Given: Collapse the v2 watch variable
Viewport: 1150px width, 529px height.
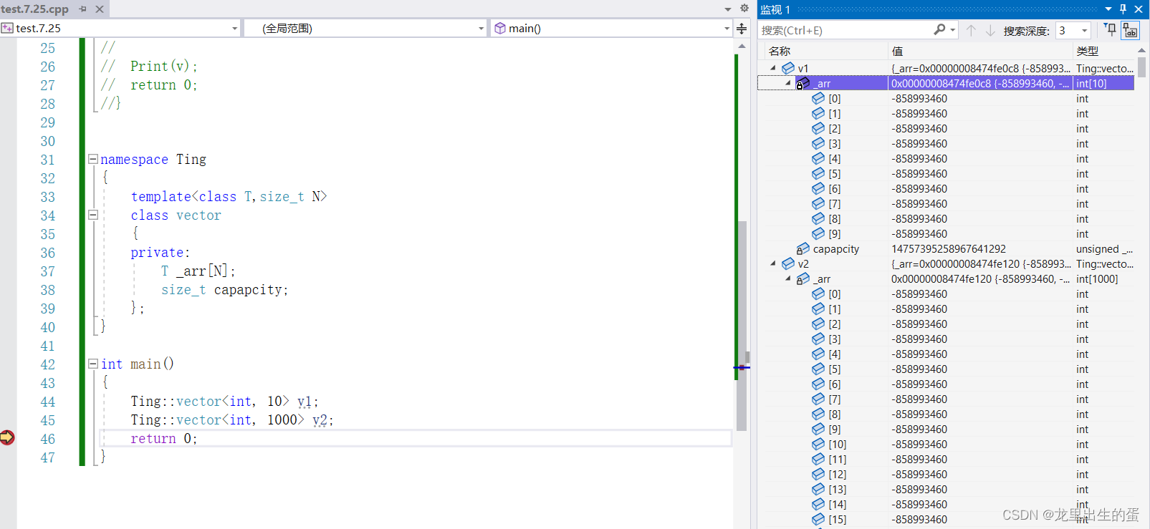Looking at the screenshot, I should 773,263.
